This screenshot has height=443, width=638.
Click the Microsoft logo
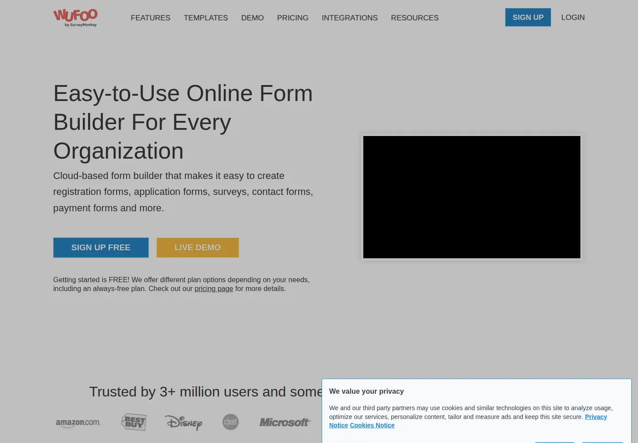(x=284, y=422)
